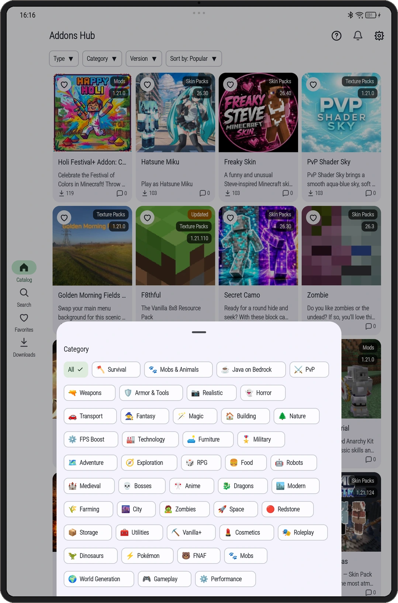Select the Fantasy category chip
Image resolution: width=398 pixels, height=603 pixels.
coord(145,416)
